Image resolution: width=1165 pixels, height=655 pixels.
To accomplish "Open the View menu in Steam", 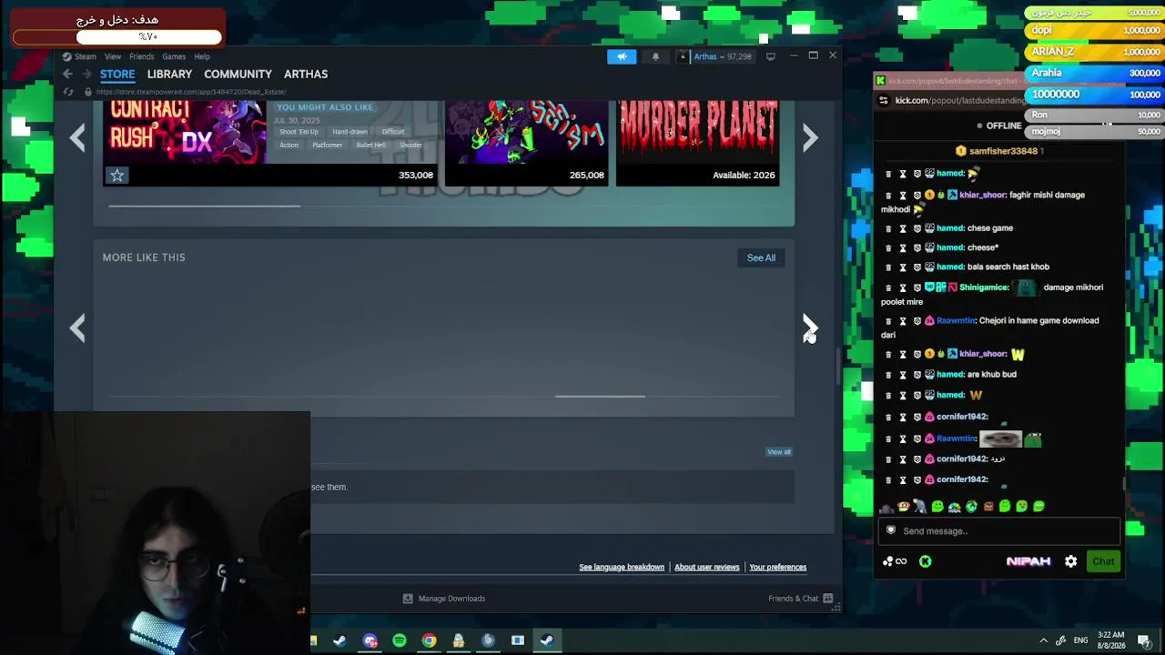I will coord(113,56).
